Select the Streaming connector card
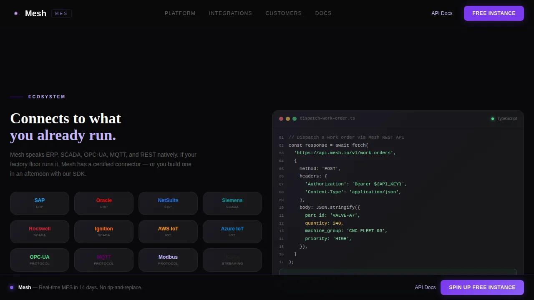 point(232,260)
